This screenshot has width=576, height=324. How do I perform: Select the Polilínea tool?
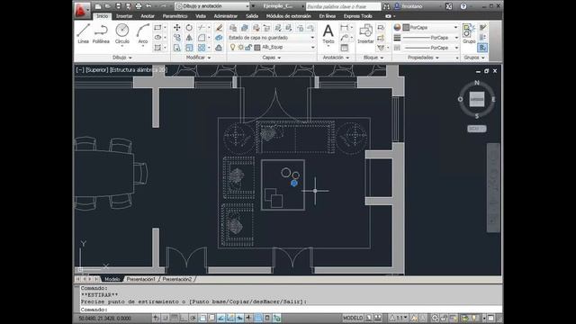pos(101,33)
